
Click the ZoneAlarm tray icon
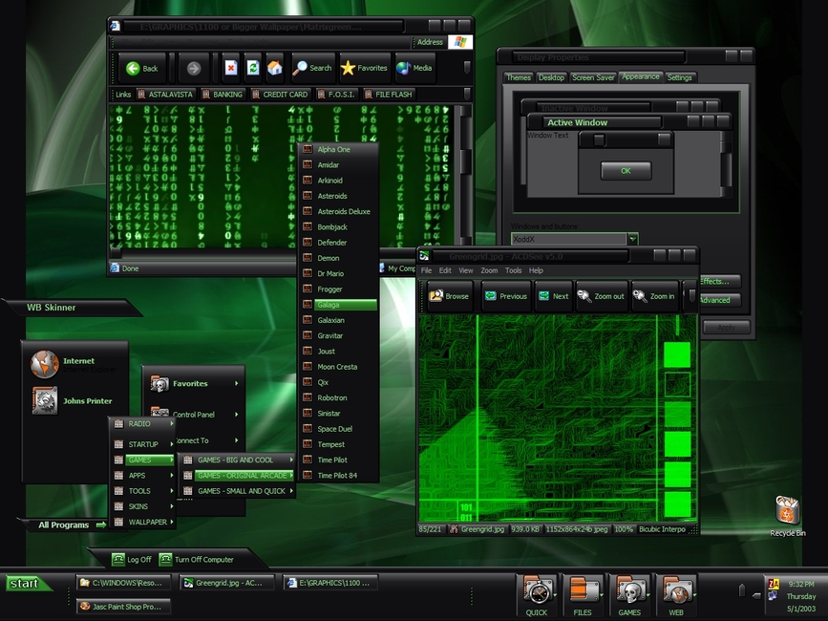click(x=774, y=584)
